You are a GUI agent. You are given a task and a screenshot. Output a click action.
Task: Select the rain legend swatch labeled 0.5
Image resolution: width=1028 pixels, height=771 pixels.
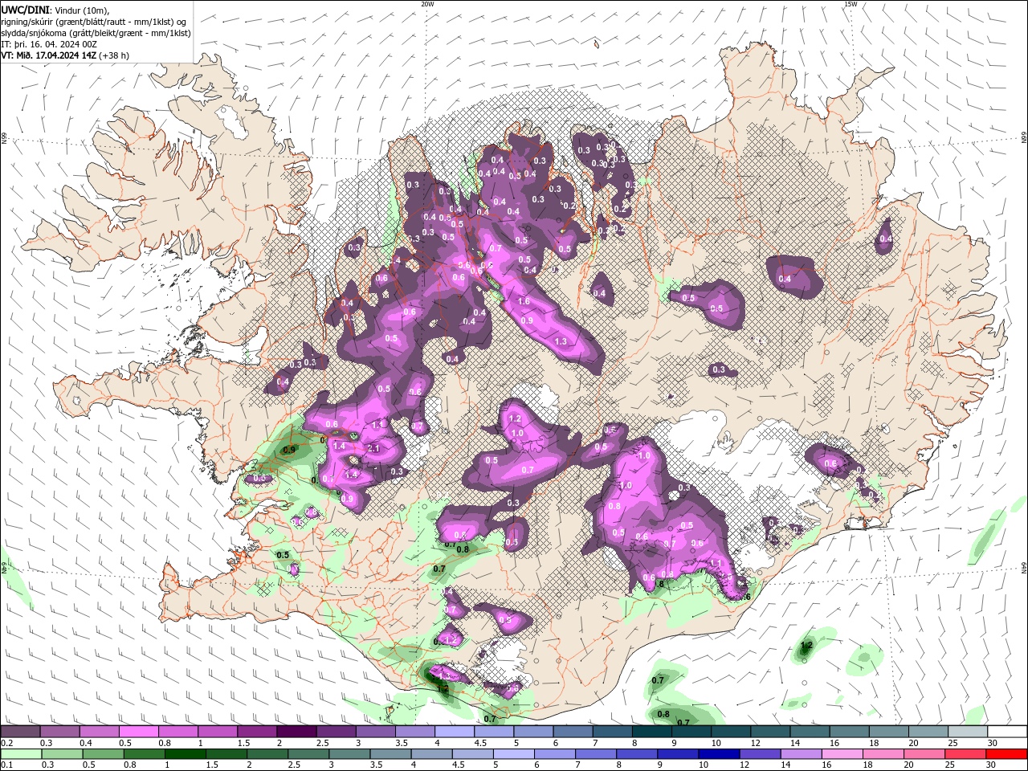[x=103, y=754]
